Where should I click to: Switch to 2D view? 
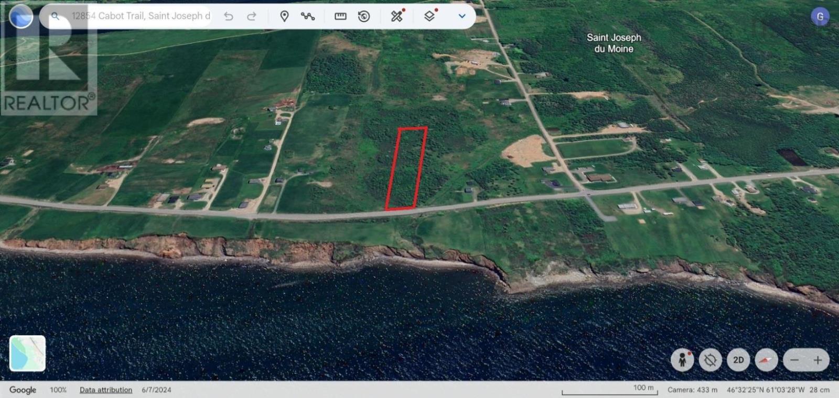738,360
